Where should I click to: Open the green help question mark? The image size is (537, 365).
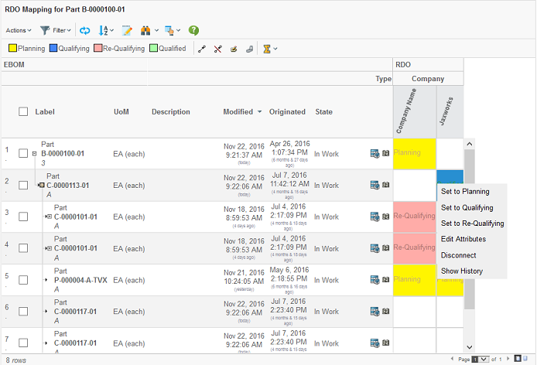pos(193,30)
